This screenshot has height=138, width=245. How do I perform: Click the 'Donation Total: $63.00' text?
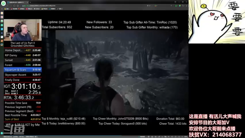pyautogui.click(x=170, y=119)
